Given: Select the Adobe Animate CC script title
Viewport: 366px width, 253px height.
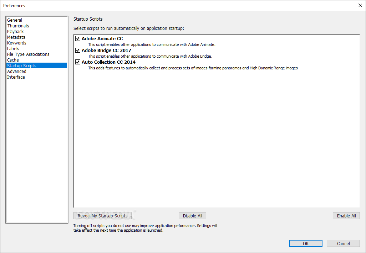Looking at the screenshot, I should tap(102, 39).
